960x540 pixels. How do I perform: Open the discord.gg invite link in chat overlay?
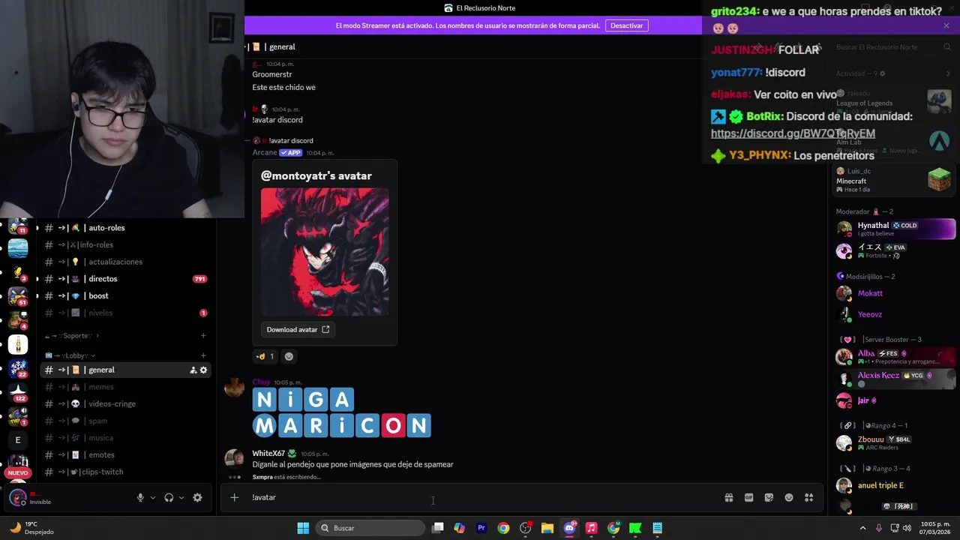793,133
